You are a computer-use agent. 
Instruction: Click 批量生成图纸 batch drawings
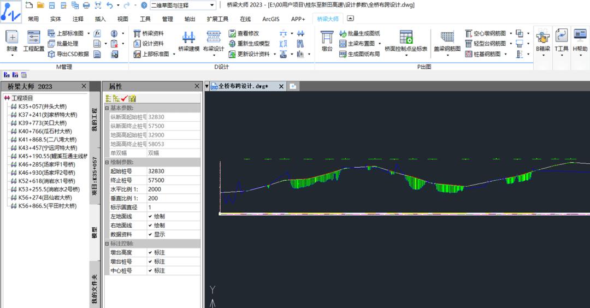pos(359,33)
